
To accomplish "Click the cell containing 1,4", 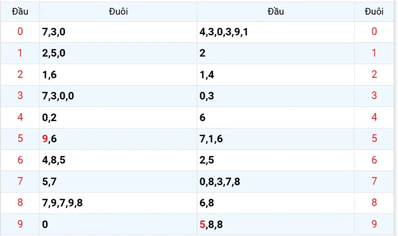I will pos(207,75).
